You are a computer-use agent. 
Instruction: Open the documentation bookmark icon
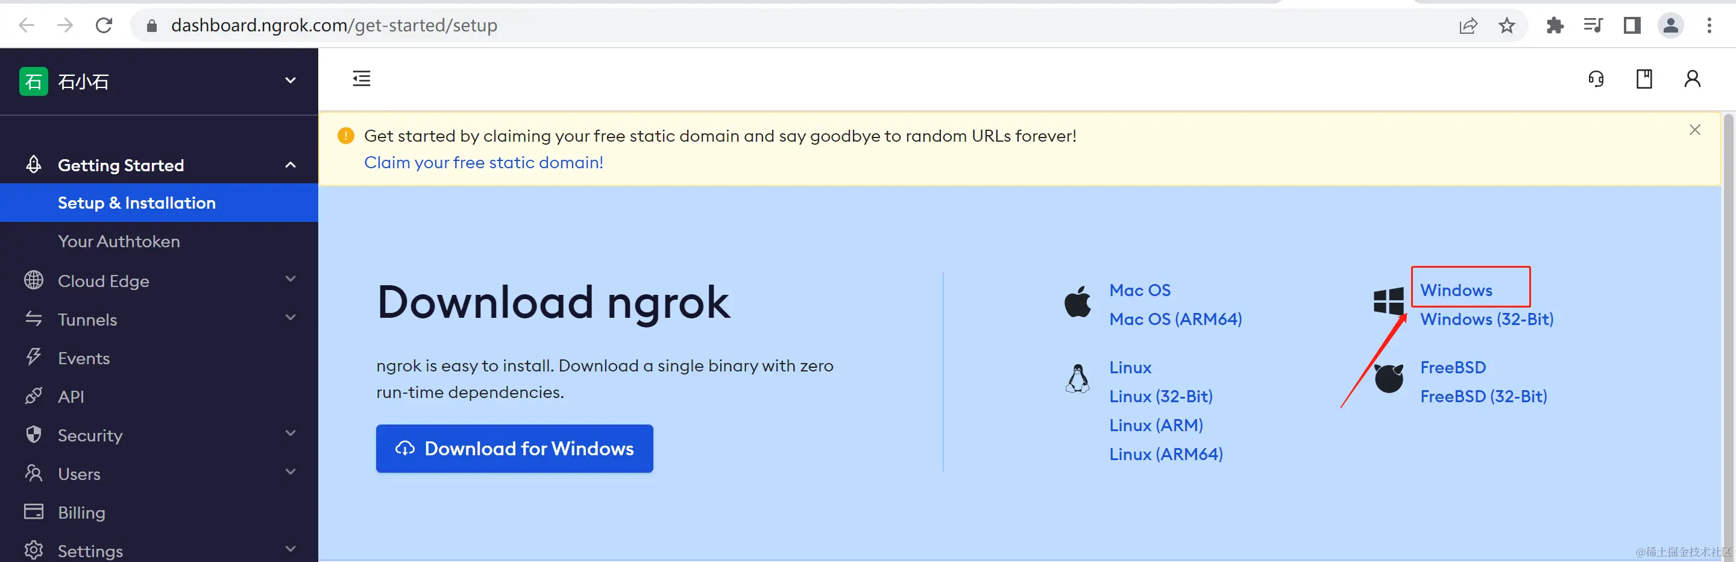1644,79
